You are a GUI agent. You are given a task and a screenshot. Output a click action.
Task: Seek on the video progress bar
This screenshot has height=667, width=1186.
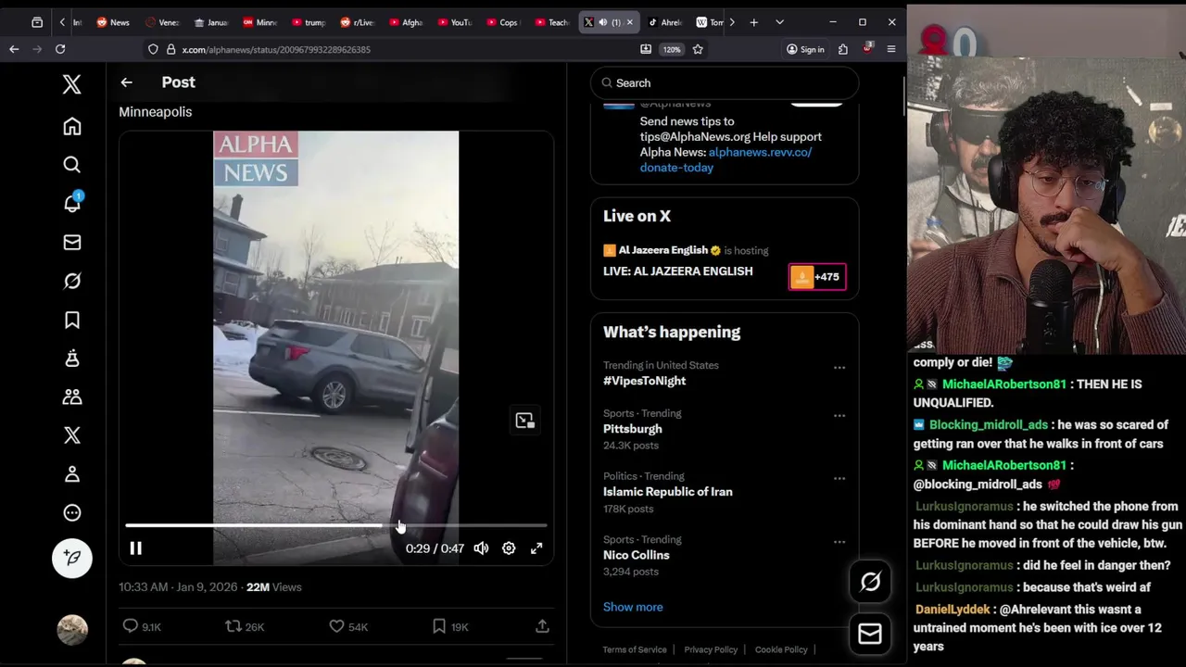point(335,525)
